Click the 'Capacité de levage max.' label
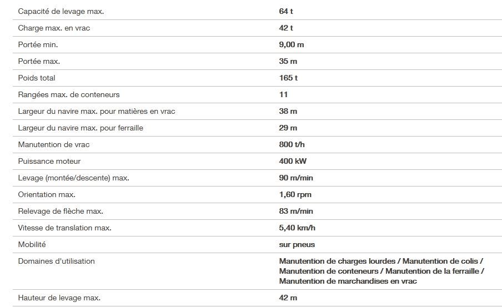This screenshot has height=307, width=502. click(61, 11)
